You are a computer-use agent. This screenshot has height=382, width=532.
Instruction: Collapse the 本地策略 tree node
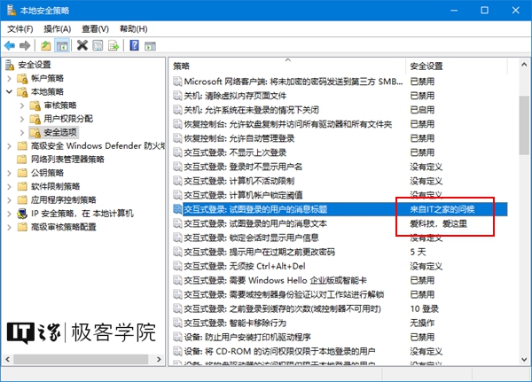click(x=9, y=91)
